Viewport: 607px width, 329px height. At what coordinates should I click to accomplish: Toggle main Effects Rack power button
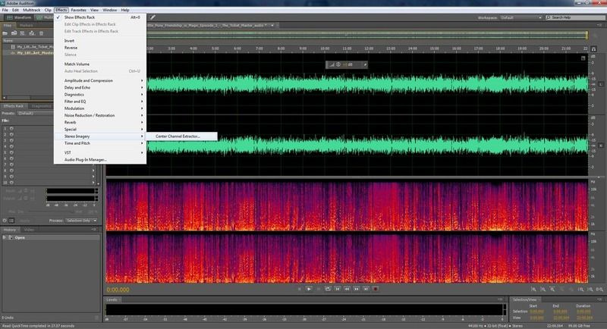(x=5, y=221)
